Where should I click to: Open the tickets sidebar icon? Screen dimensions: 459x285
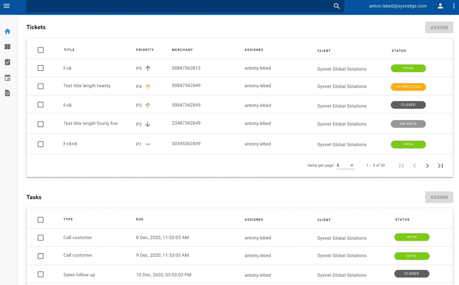pos(8,47)
